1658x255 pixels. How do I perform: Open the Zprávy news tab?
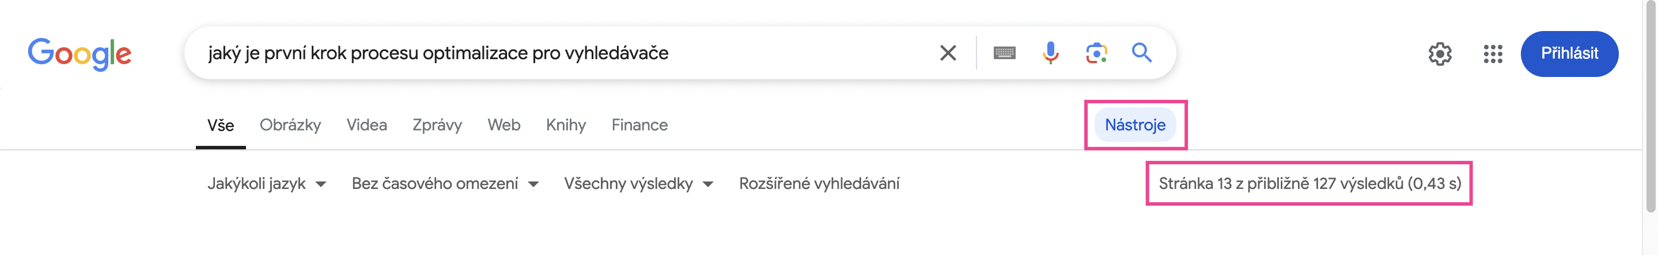point(437,125)
